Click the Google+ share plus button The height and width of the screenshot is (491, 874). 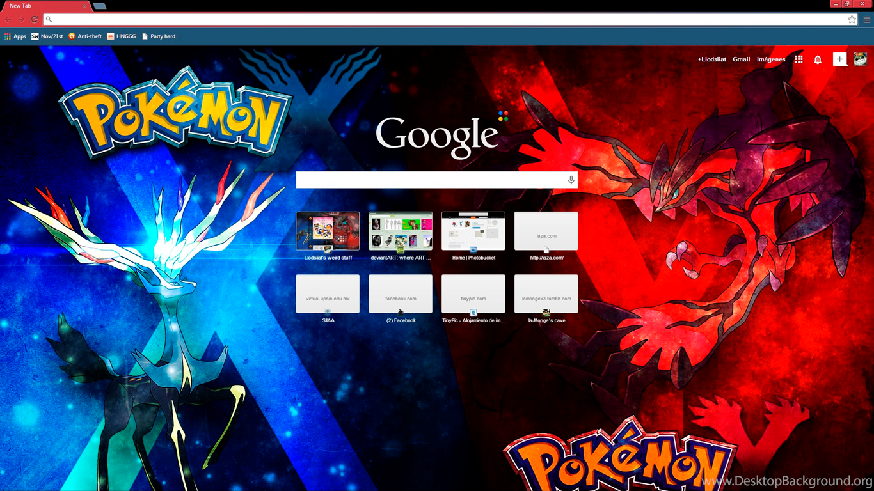[839, 59]
